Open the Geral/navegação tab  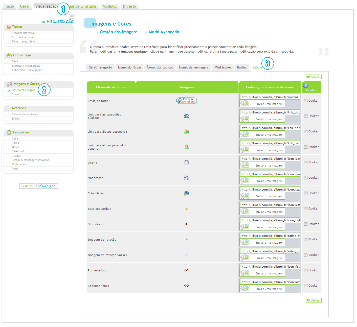coord(100,67)
